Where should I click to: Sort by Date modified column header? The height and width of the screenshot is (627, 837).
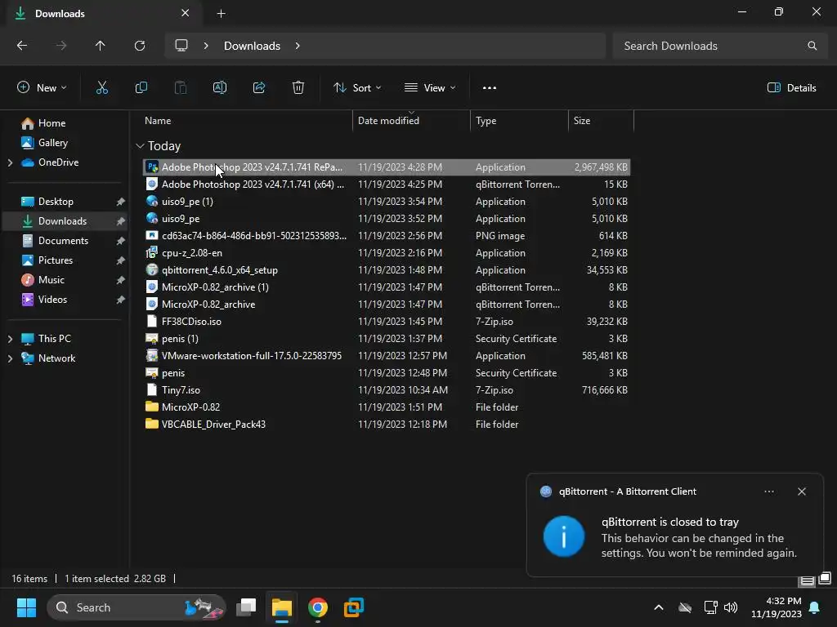click(x=411, y=121)
